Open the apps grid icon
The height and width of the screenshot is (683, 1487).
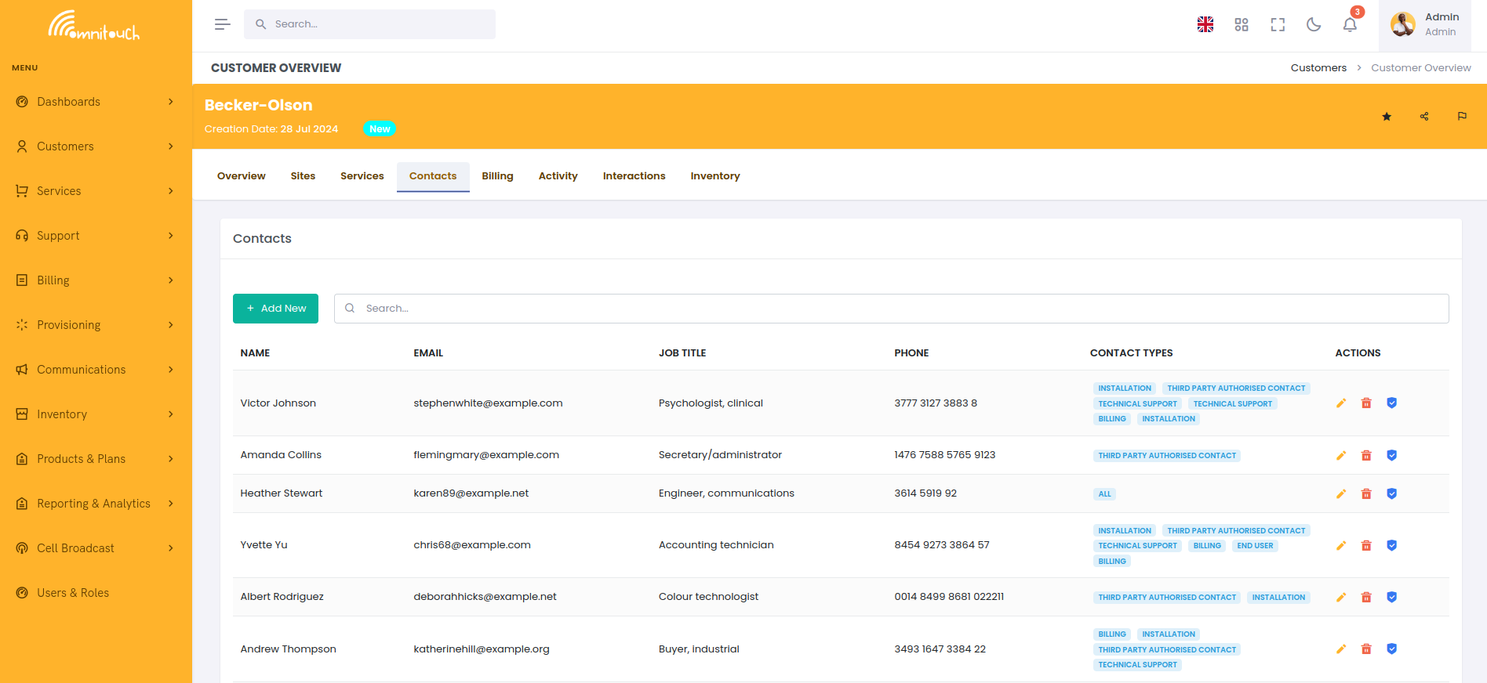1242,24
